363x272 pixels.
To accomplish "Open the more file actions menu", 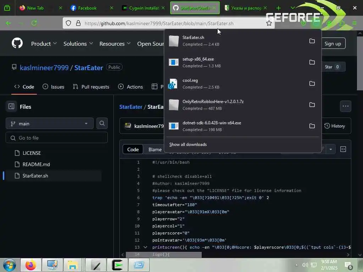I will pyautogui.click(x=345, y=106).
